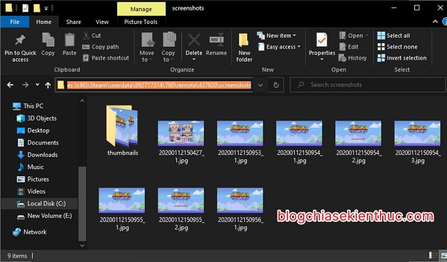Image resolution: width=447 pixels, height=262 pixels.
Task: Select the thumbnails folder
Action: (x=123, y=130)
